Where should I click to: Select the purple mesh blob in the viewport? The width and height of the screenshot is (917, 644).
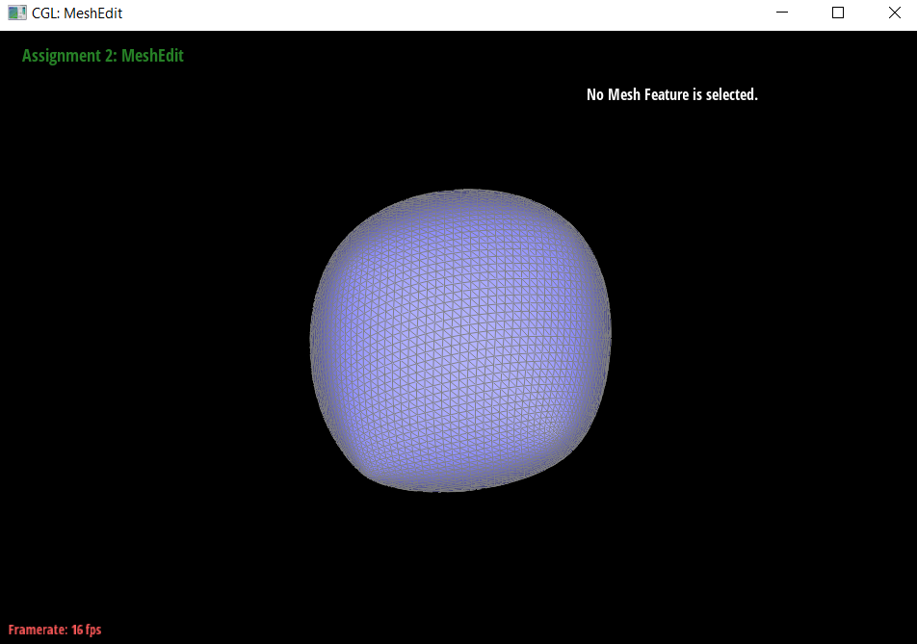pyautogui.click(x=460, y=341)
